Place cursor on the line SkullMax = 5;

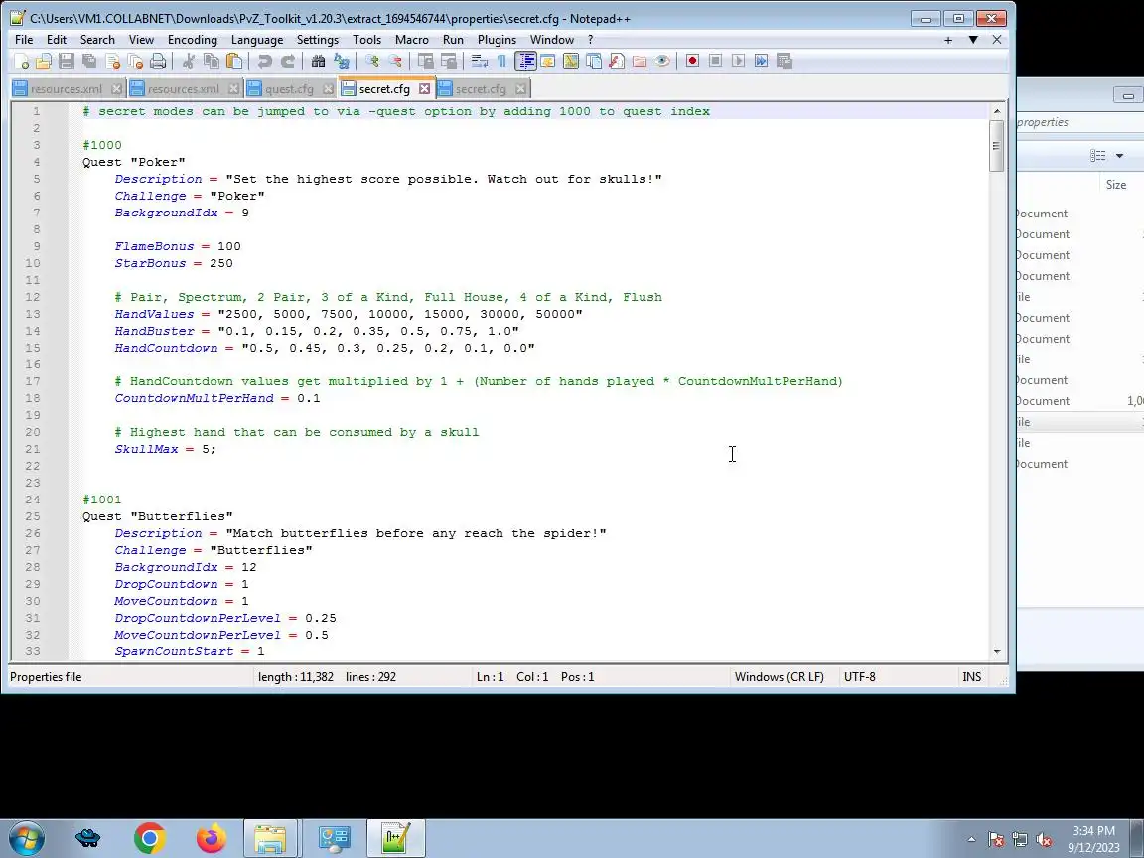(166, 449)
